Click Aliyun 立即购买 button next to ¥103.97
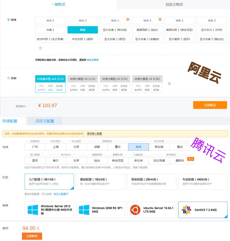The height and width of the screenshot is (241, 230). (x=210, y=105)
